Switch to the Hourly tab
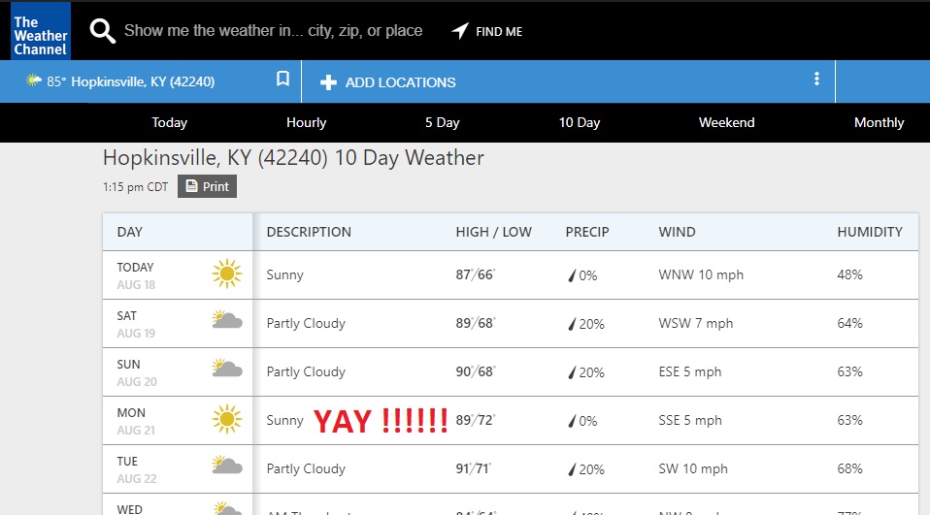Image resolution: width=930 pixels, height=515 pixels. (306, 122)
